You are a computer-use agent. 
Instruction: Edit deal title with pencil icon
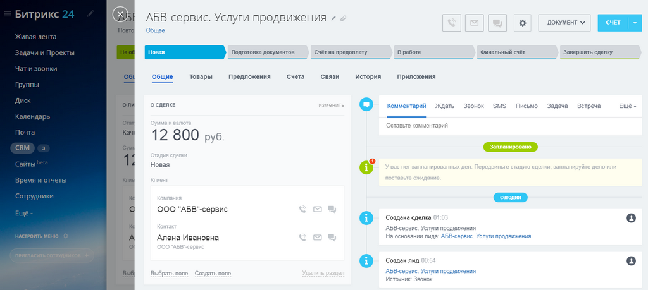pos(334,18)
